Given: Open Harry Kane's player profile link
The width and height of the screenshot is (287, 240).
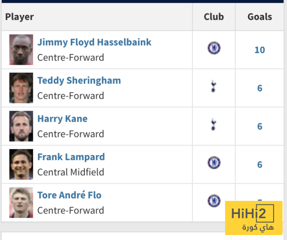Looking at the screenshot, I should tap(62, 119).
